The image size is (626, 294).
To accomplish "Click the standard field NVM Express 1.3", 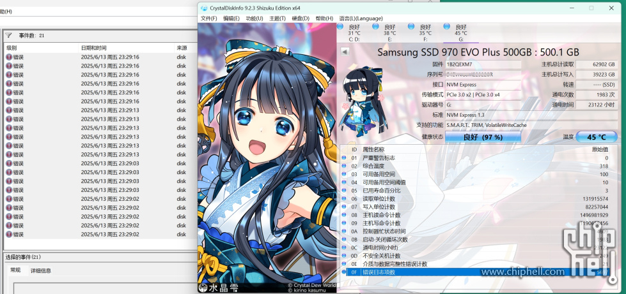I will (531, 115).
